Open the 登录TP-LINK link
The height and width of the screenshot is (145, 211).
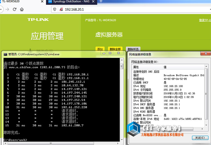pyautogui.click(x=205, y=20)
